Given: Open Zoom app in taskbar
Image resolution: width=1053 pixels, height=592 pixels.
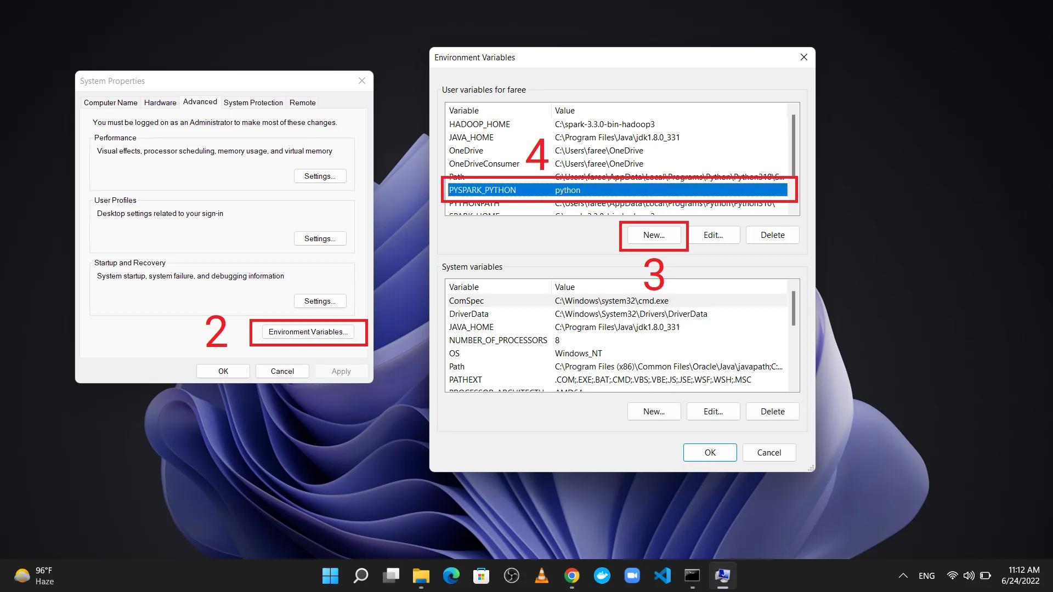Looking at the screenshot, I should (x=632, y=576).
